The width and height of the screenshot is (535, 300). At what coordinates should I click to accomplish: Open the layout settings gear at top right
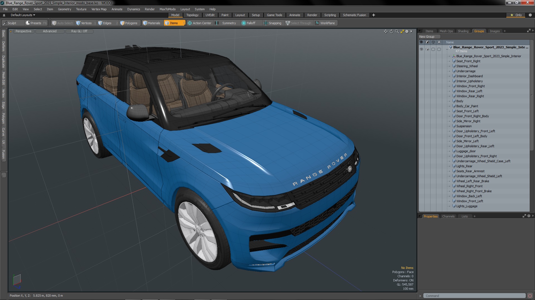click(x=530, y=15)
